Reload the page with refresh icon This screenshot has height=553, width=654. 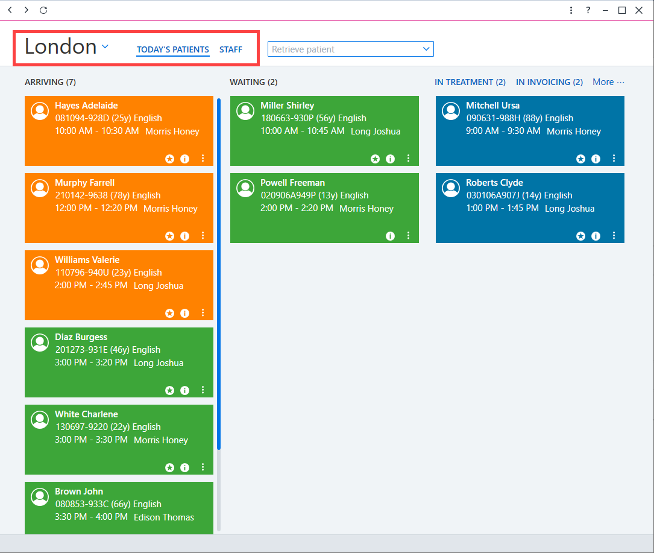[43, 10]
